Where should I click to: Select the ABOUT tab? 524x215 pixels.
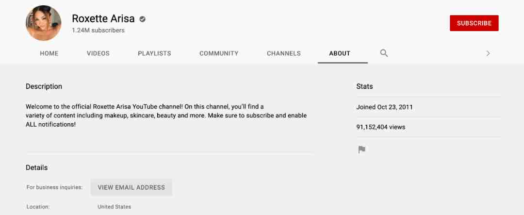[x=340, y=53]
